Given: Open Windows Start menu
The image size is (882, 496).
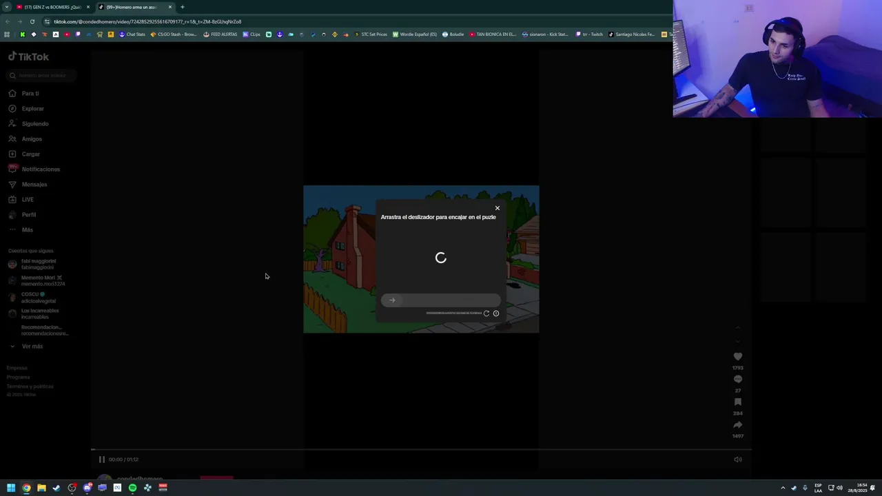Looking at the screenshot, I should point(11,488).
